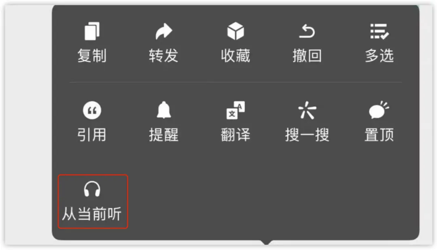Select the 收藏 text label
Viewport: 437px width, 250px height.
235,55
